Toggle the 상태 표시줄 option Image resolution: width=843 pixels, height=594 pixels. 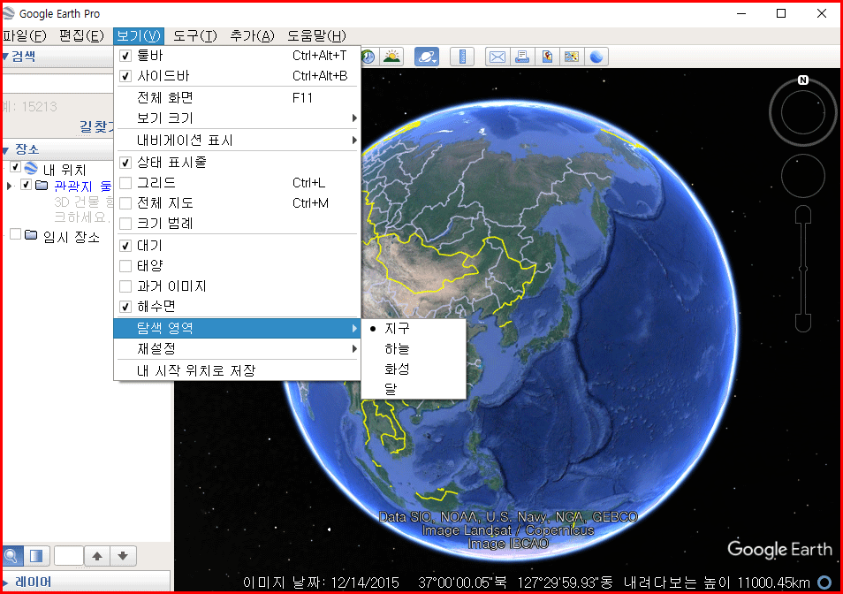click(x=125, y=163)
